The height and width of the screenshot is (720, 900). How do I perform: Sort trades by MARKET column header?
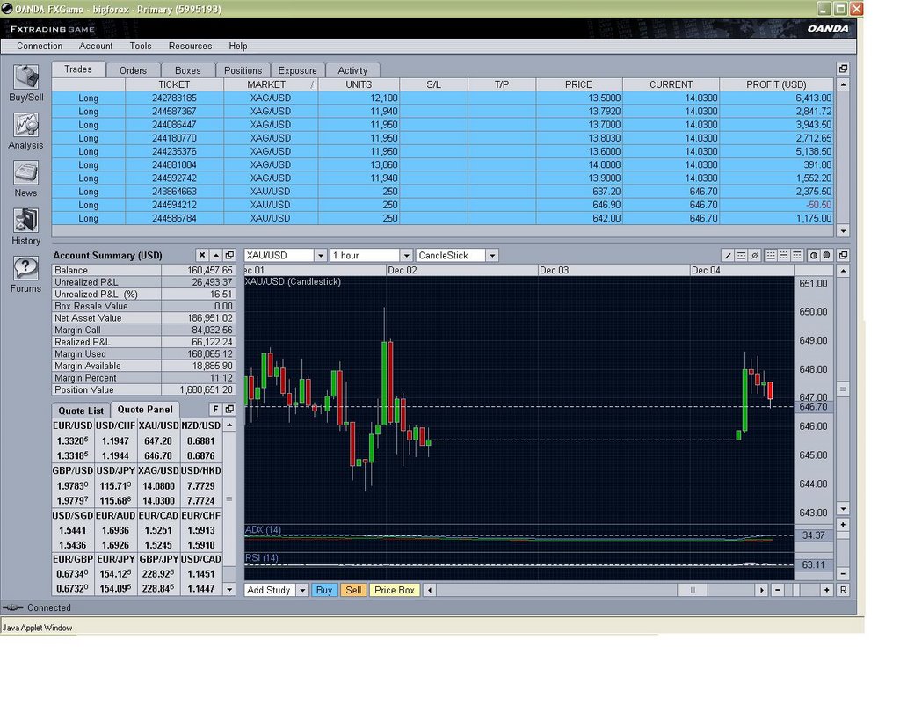click(x=271, y=84)
